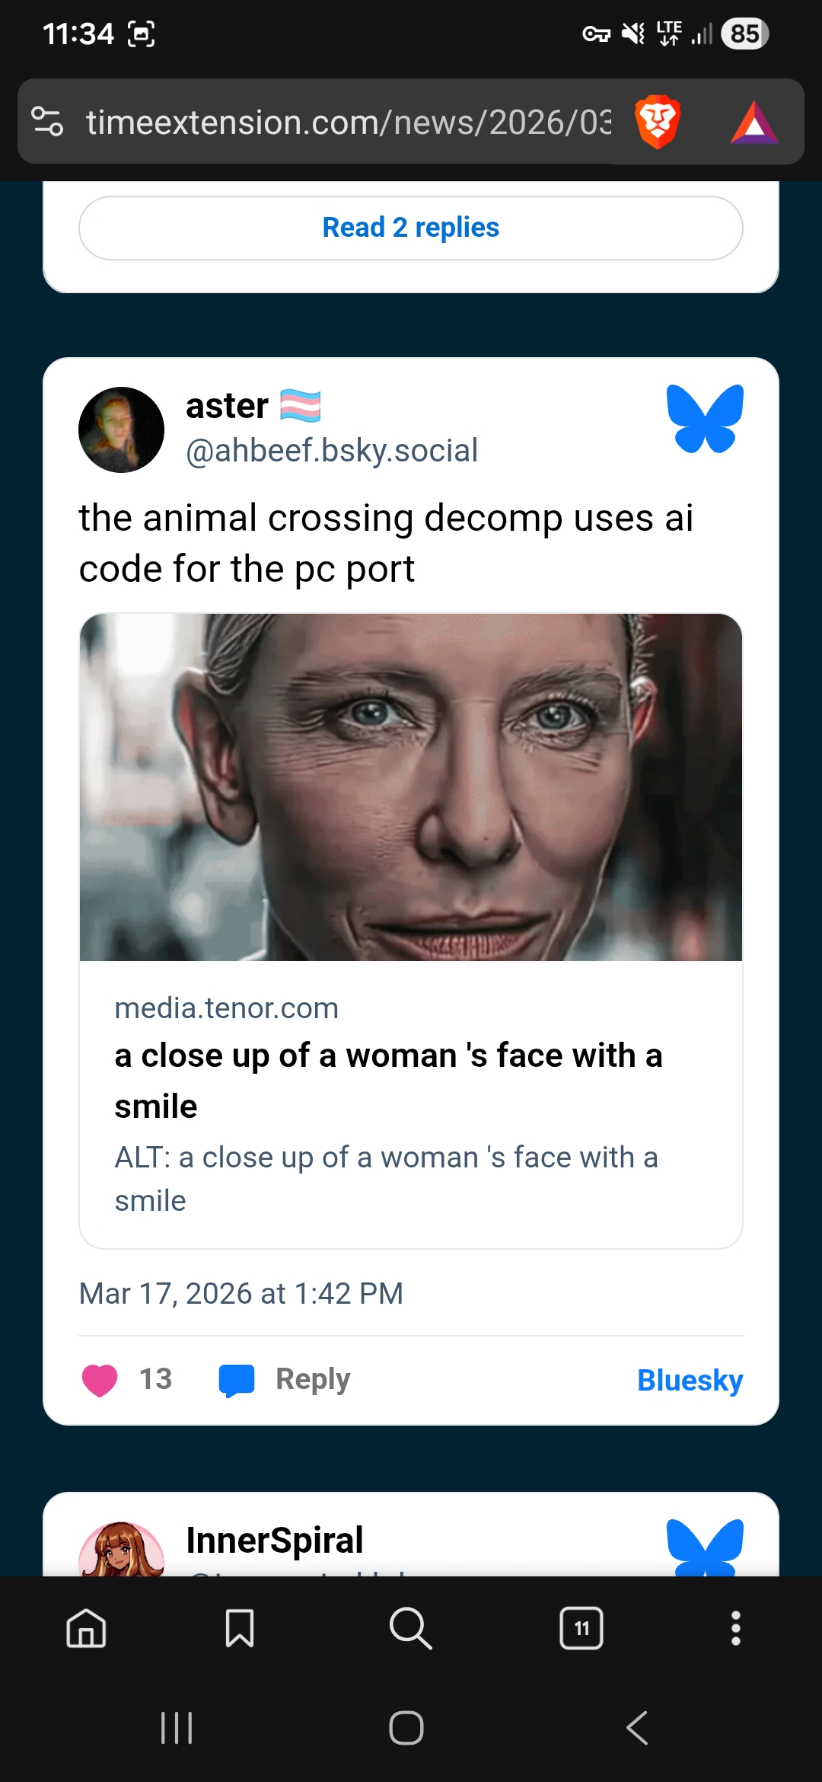Open Android recent apps button
The height and width of the screenshot is (1782, 822).
[177, 1728]
